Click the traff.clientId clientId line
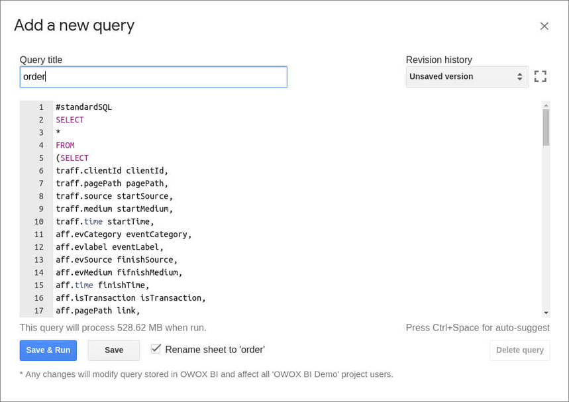569x402 pixels. click(x=111, y=171)
